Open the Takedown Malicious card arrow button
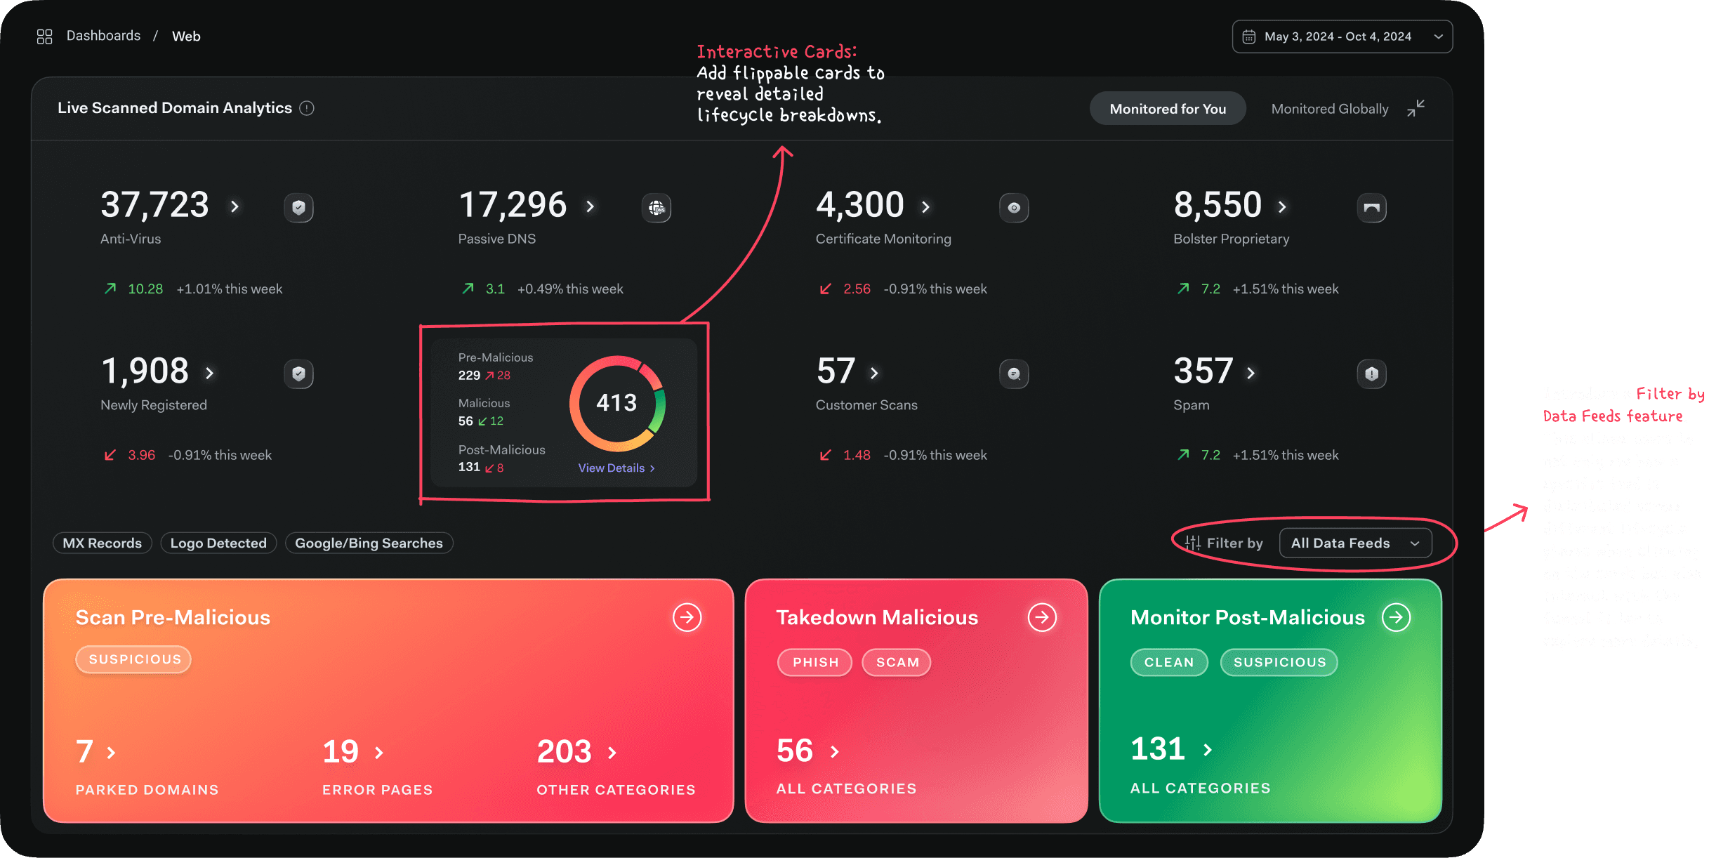The height and width of the screenshot is (858, 1709). click(1042, 617)
